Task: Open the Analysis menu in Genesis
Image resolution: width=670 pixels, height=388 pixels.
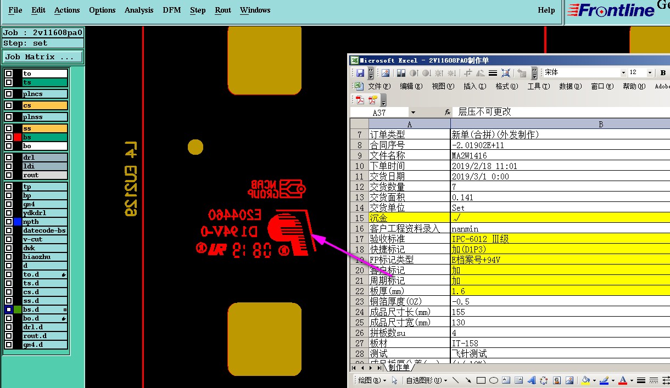Action: (139, 10)
